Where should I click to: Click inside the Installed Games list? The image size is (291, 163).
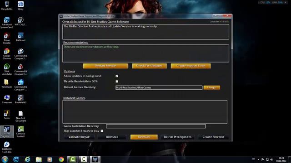point(145,112)
